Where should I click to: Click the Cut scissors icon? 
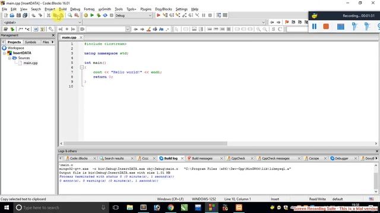tap(49, 15)
